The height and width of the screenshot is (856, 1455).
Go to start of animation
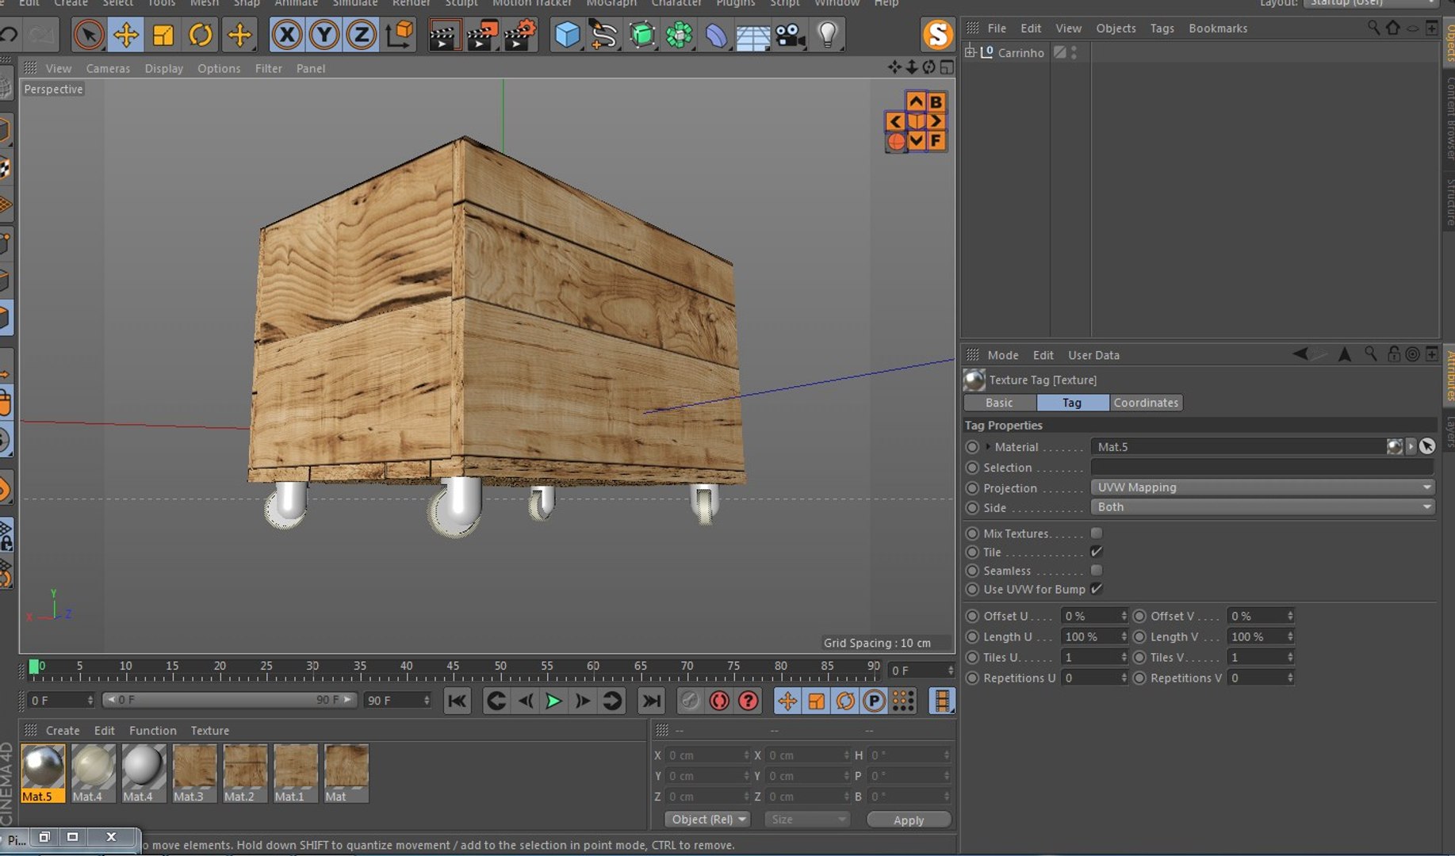(x=458, y=701)
